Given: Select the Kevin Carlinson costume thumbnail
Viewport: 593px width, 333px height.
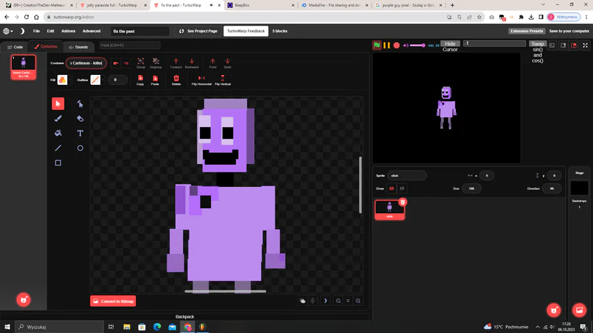Looking at the screenshot, I should point(24,67).
